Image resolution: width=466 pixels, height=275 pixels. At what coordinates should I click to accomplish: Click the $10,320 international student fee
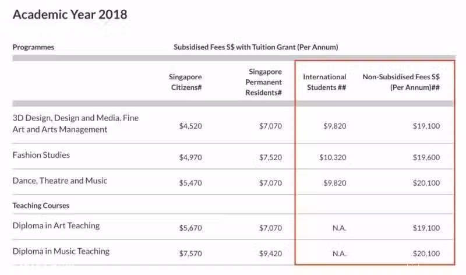[x=333, y=157]
